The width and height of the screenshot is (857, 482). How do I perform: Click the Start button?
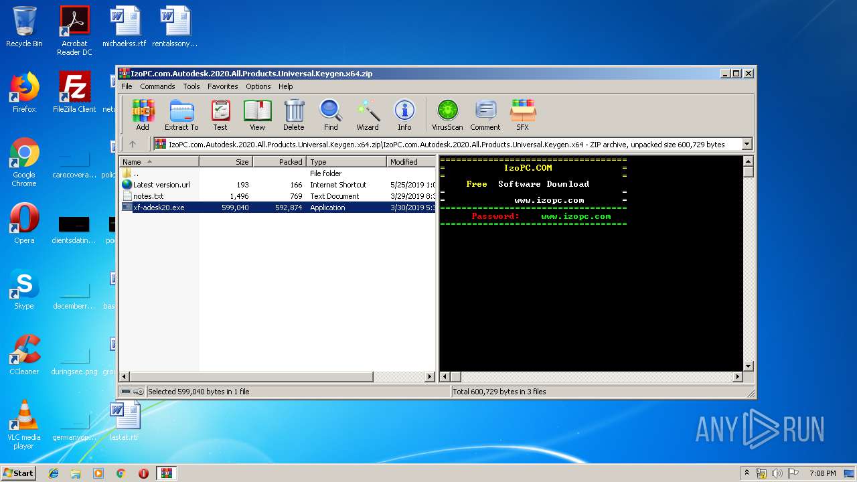click(x=19, y=473)
